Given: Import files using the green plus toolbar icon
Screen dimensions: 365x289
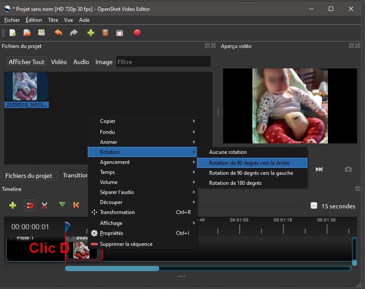Looking at the screenshot, I should click(91, 33).
